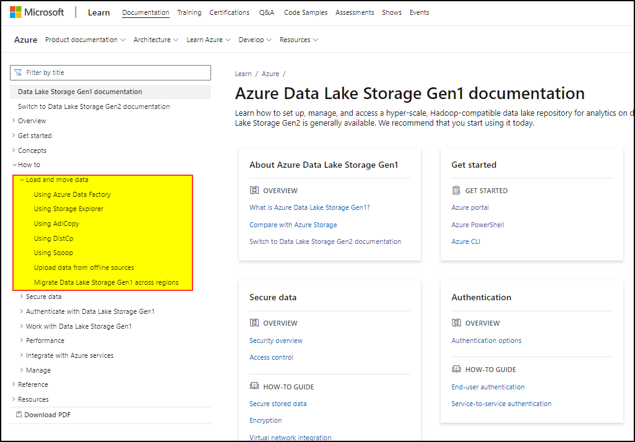Open Using Azure Data Factory article
This screenshot has width=635, height=442.
pos(72,194)
